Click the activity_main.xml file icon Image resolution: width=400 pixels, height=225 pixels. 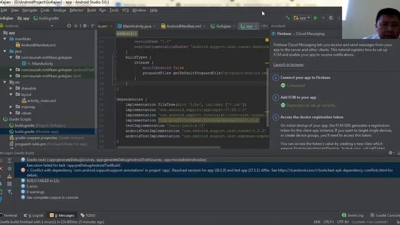pos(24,101)
